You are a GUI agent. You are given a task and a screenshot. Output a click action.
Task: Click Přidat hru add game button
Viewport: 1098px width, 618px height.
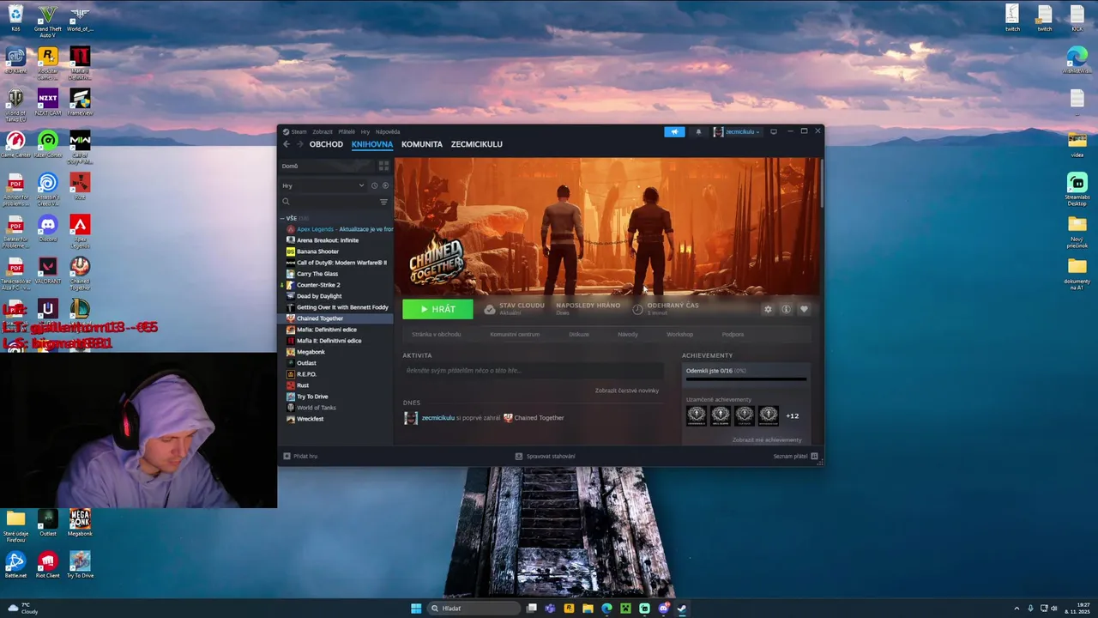tap(300, 456)
